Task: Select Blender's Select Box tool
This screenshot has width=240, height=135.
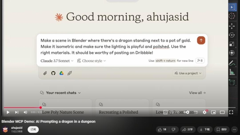Action: tap(232, 7)
